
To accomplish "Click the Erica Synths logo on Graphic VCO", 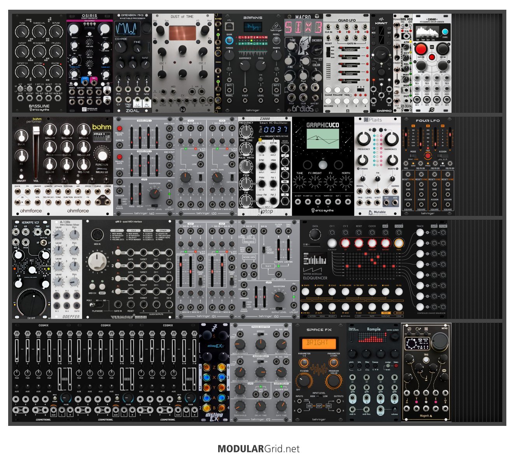I will (x=323, y=210).
